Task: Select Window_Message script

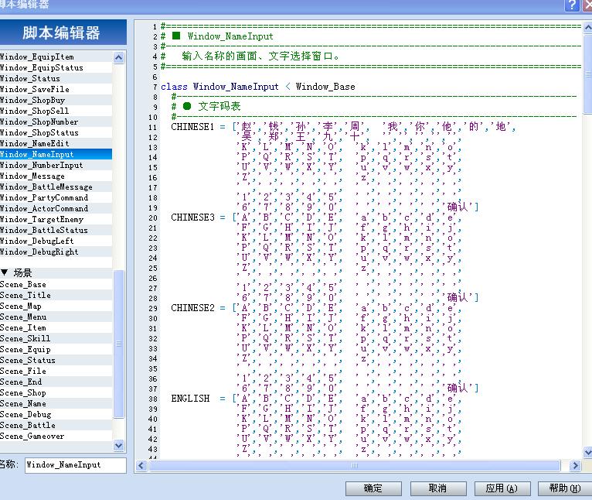Action: pyautogui.click(x=56, y=176)
